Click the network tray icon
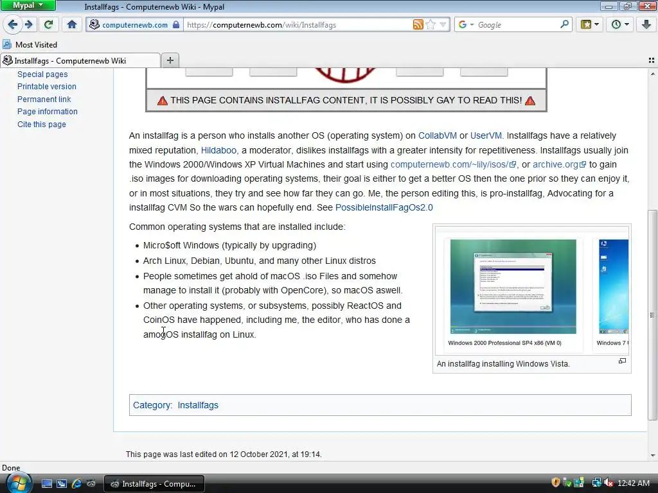This screenshot has width=658, height=493. tap(596, 483)
